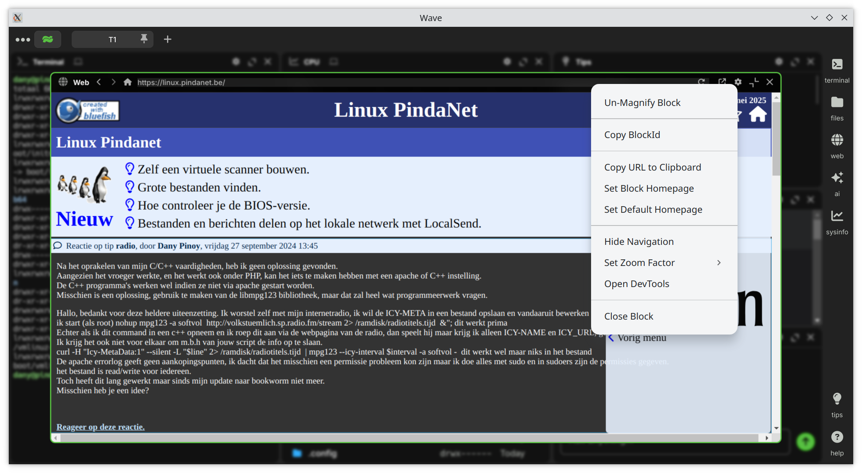
Task: Click the scroll-right arrow of horizontal scrollbar
Action: tap(767, 438)
